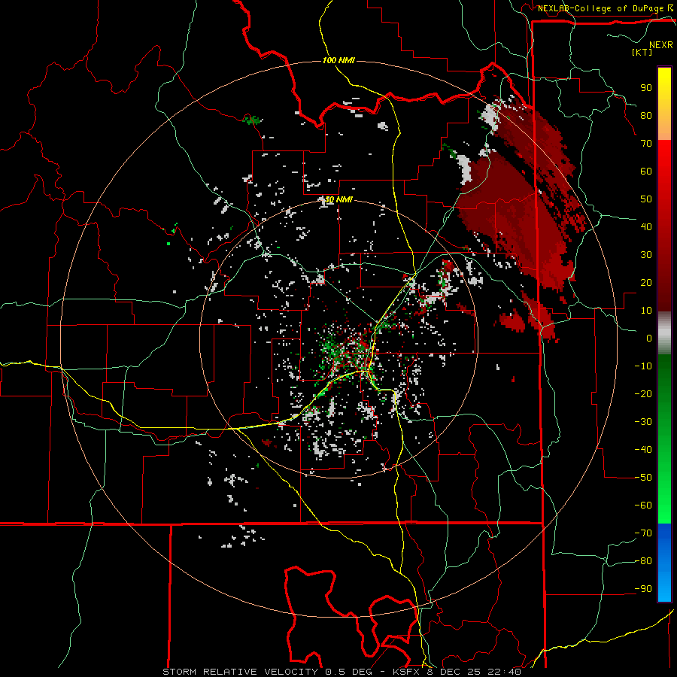Viewport: 677px width, 677px height.
Task: Click the 8 DEC 25 date in caption
Action: [454, 672]
